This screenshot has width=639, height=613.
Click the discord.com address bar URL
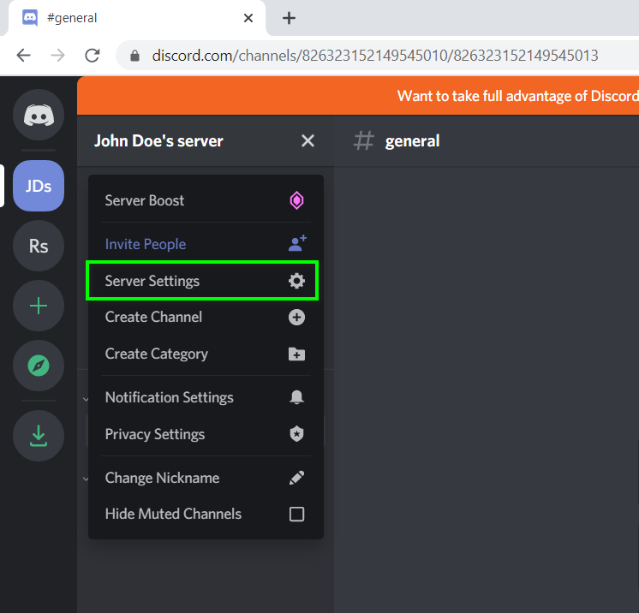(x=375, y=56)
